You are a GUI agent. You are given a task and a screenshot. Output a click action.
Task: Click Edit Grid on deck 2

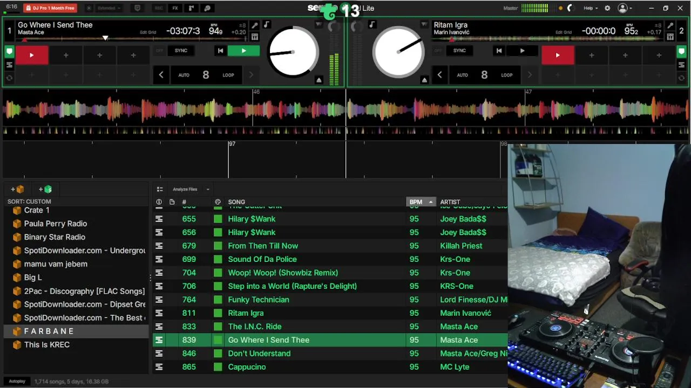pos(564,32)
